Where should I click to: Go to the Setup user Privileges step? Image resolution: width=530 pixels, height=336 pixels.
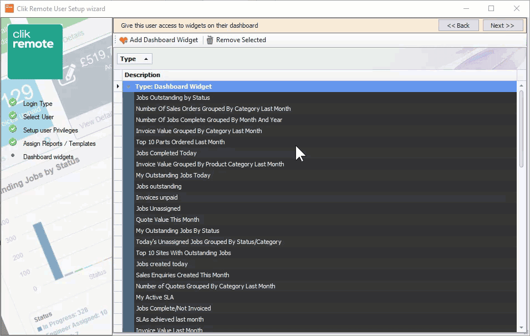[x=52, y=130]
